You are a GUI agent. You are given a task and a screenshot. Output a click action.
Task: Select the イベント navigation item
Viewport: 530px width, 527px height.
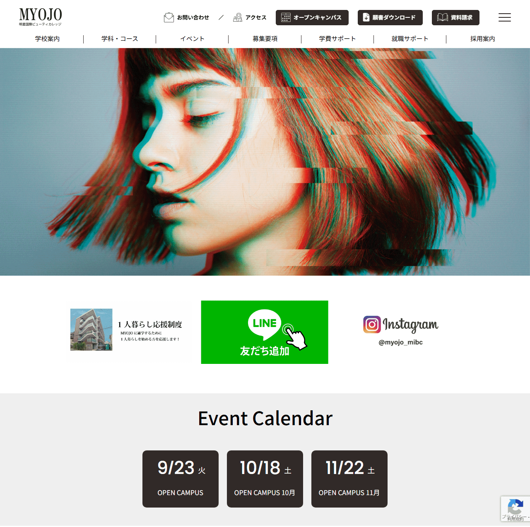click(192, 39)
